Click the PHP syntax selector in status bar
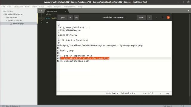Screen dimensions: 191x107 182,106
